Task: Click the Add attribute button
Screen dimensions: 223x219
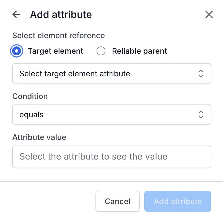Action: pos(177,201)
